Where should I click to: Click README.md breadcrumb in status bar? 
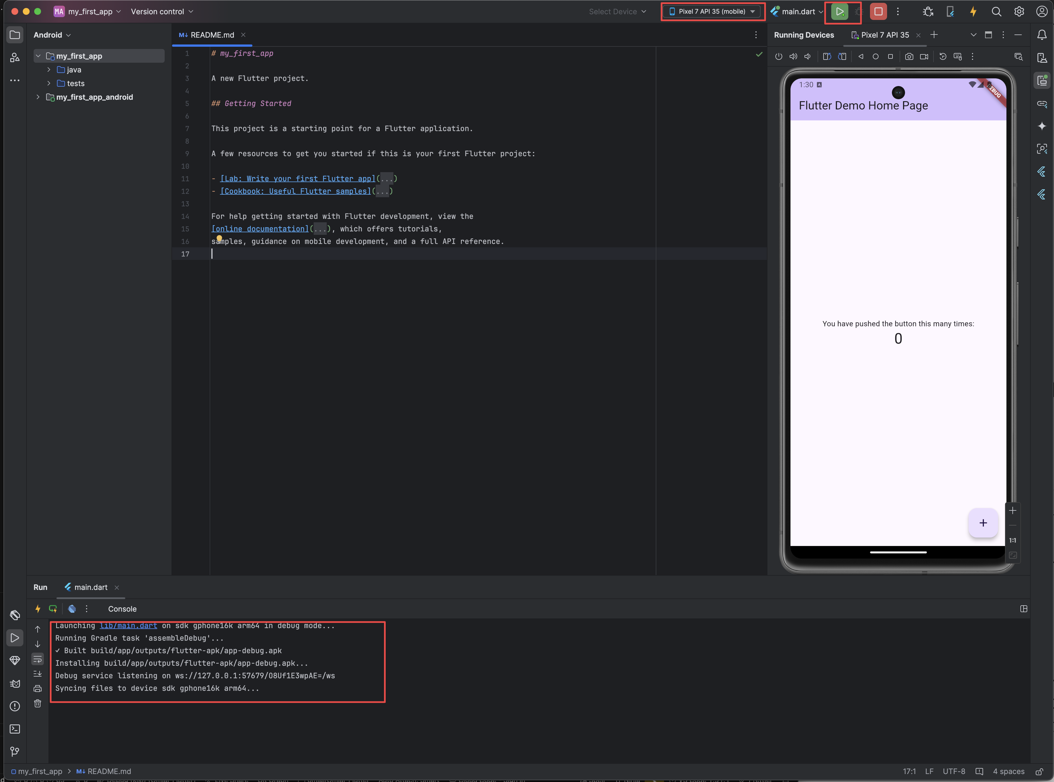104,771
